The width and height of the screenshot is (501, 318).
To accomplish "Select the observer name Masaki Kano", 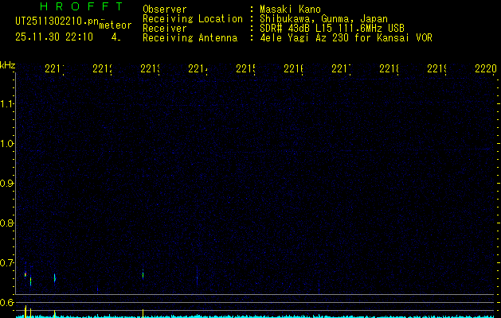I will coord(290,10).
